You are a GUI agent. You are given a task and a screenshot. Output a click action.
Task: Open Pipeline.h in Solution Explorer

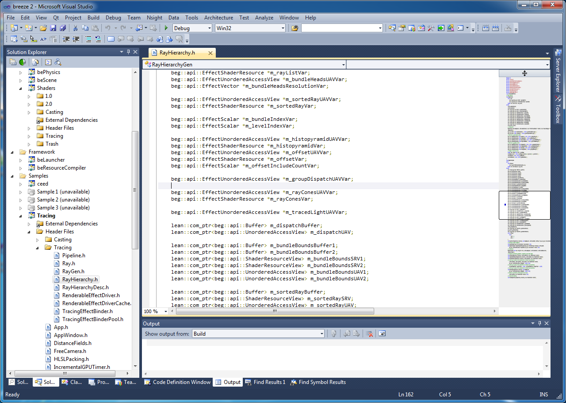[x=73, y=256]
